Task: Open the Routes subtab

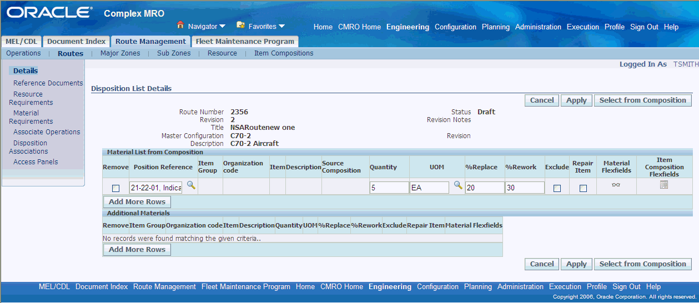Action: [x=71, y=54]
